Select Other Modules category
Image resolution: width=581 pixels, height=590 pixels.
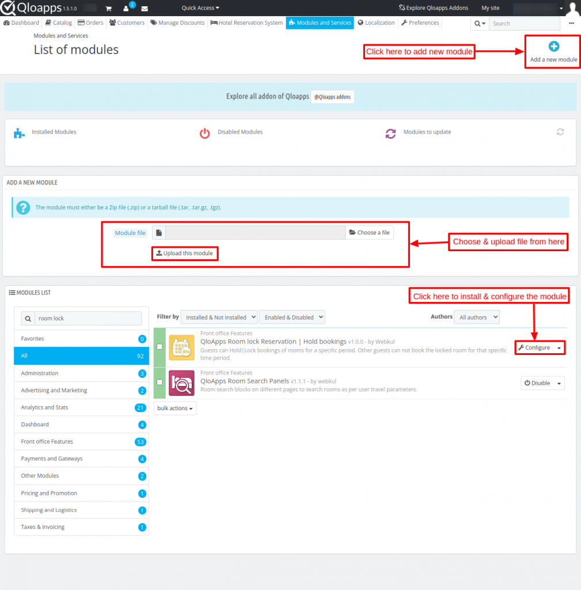81,476
